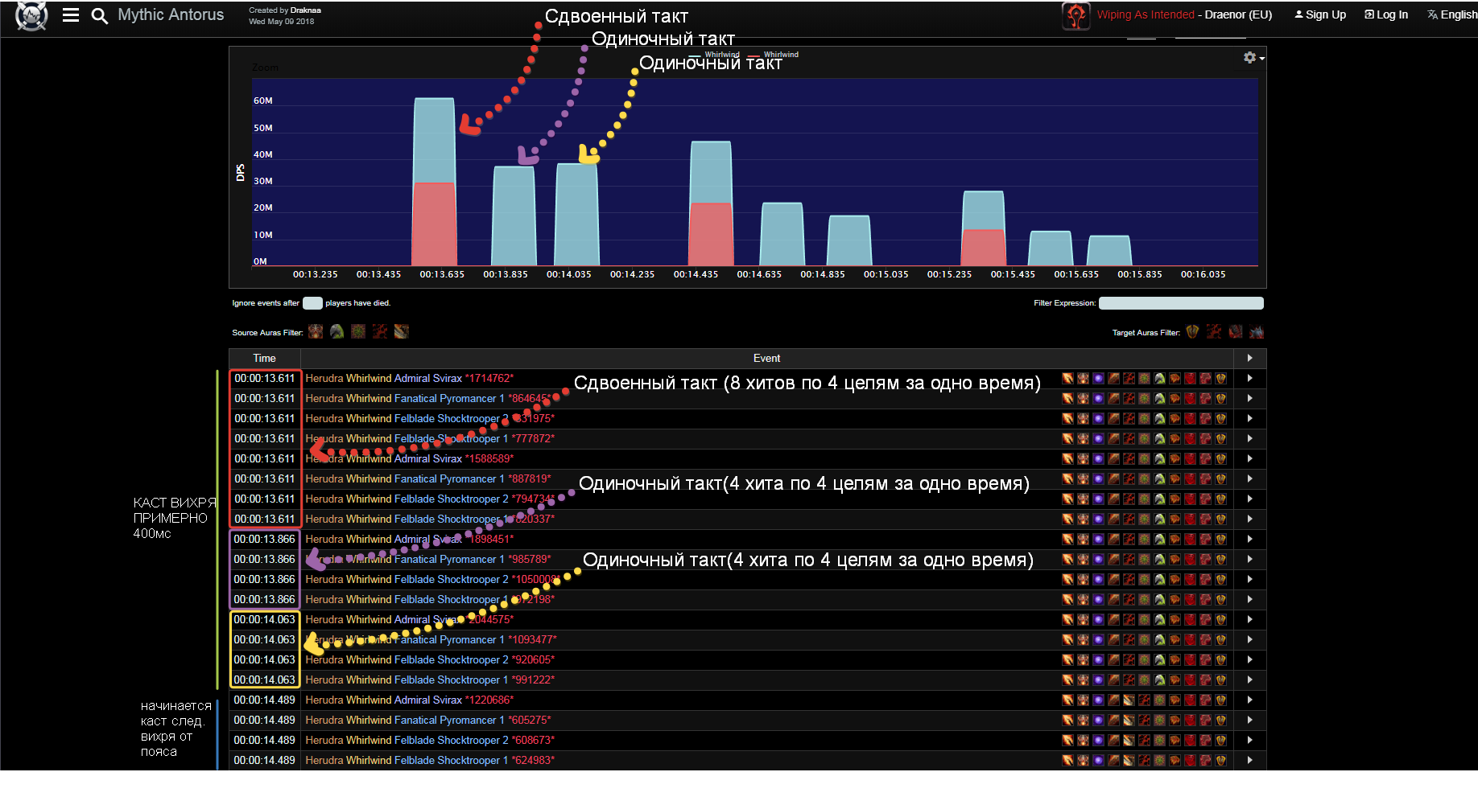
Task: Sort the table by Time column
Action: 264,358
